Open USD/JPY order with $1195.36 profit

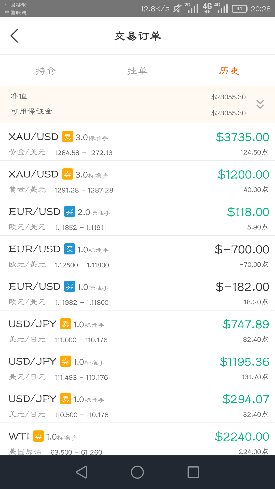tap(137, 367)
